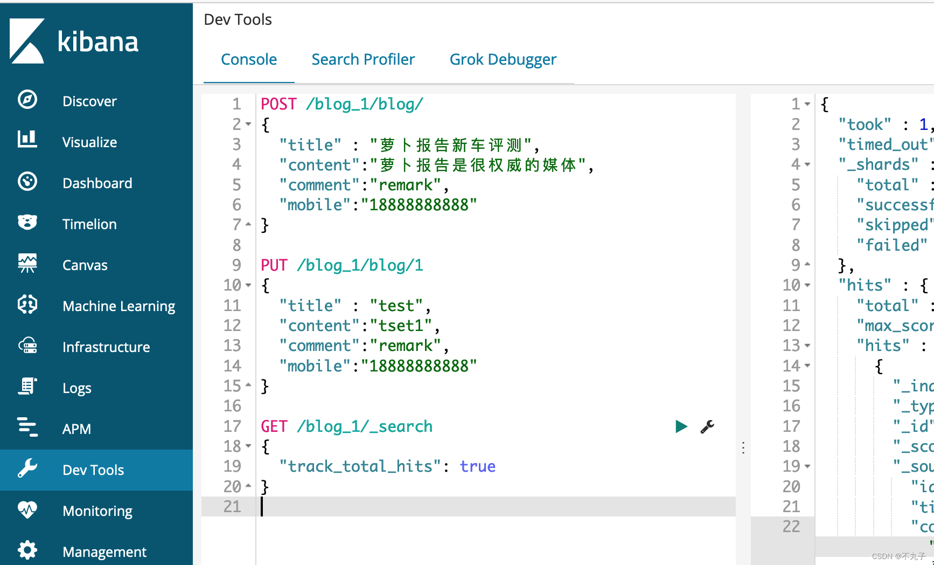Go to Visualize page
The width and height of the screenshot is (934, 565).
pyautogui.click(x=89, y=142)
